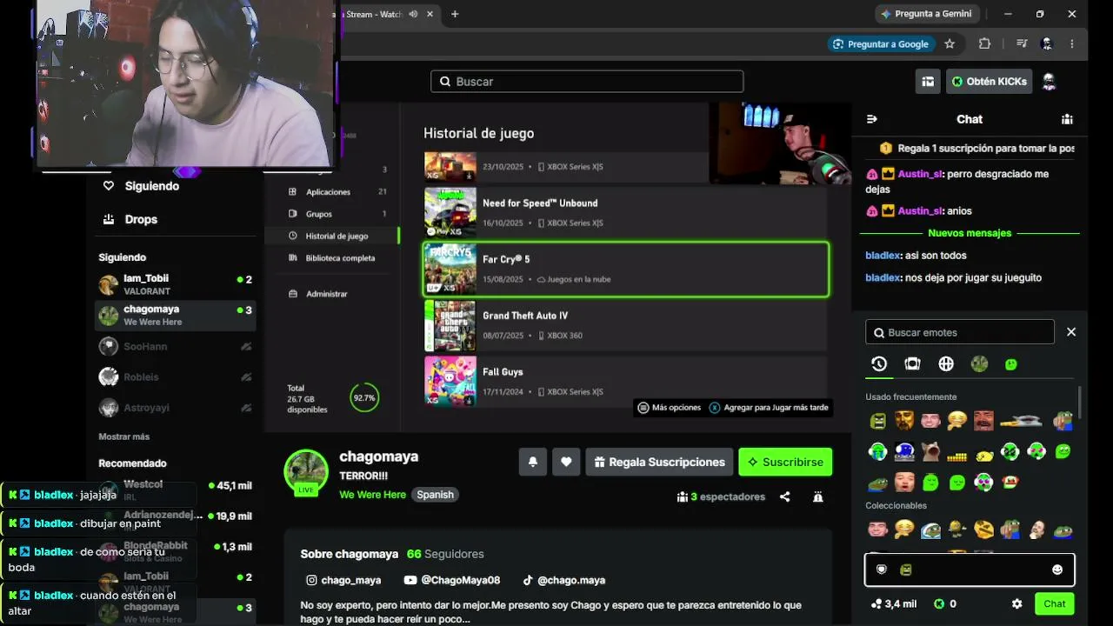Image resolution: width=1113 pixels, height=626 pixels.
Task: Close the emote picker panel
Action: (1071, 332)
